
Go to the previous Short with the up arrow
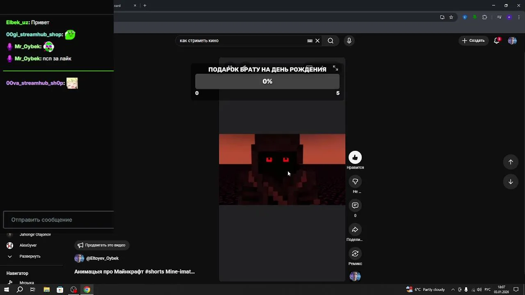point(511,162)
